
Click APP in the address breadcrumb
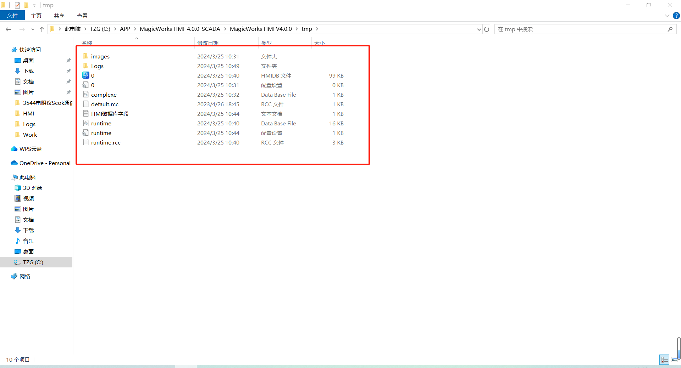click(x=125, y=29)
